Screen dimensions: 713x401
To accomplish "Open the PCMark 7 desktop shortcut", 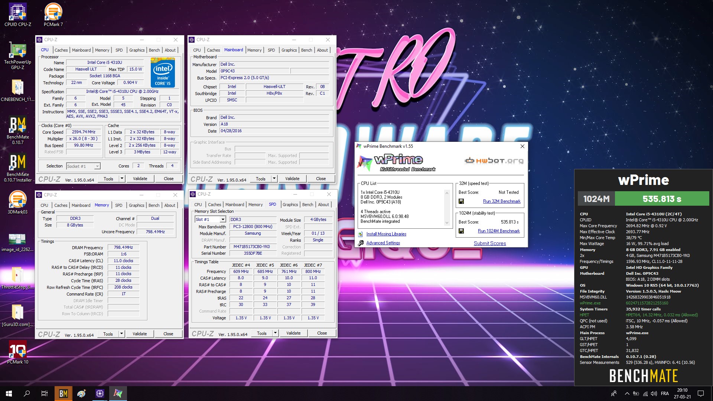I will [x=53, y=15].
